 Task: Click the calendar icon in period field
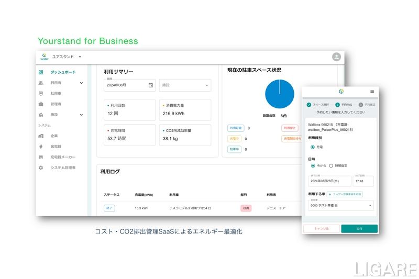(151, 85)
